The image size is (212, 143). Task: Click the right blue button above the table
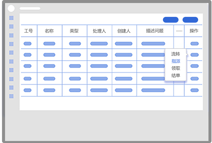pos(190,20)
